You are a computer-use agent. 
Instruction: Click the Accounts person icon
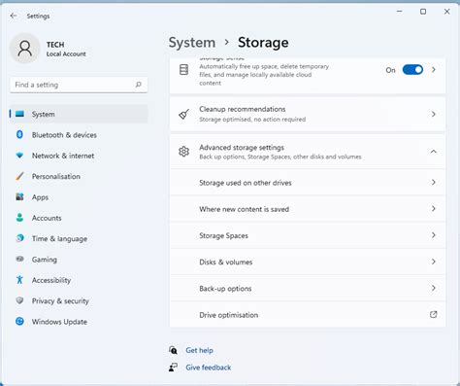coord(19,218)
